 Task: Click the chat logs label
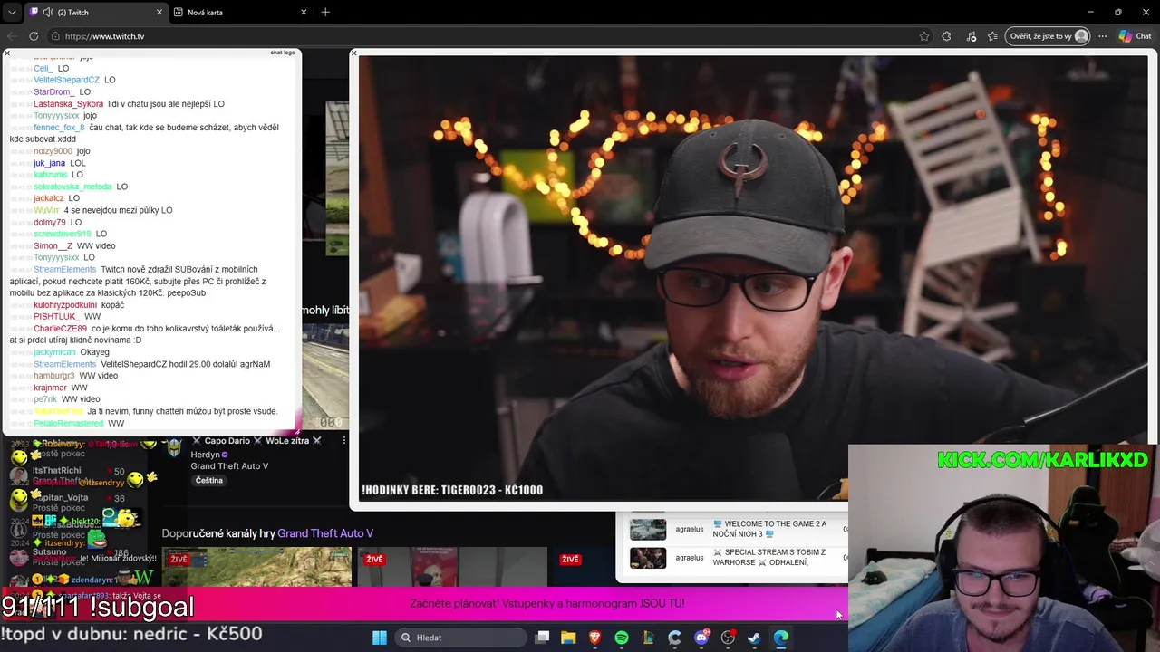283,53
